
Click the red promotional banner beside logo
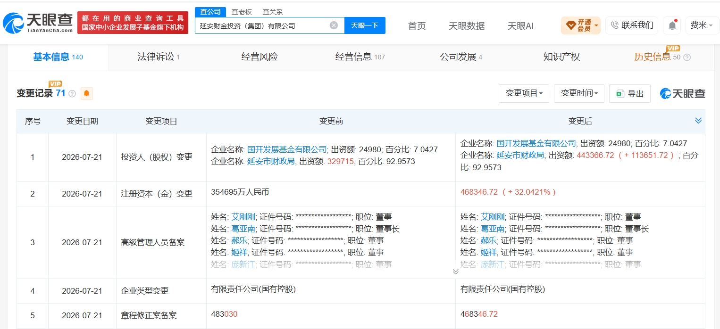tap(133, 23)
